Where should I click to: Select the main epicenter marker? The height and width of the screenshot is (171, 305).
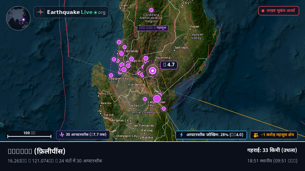pos(152,71)
